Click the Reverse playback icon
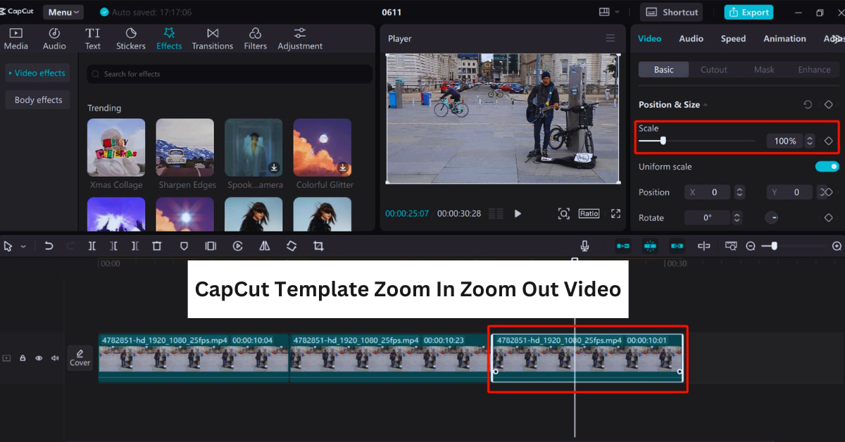The height and width of the screenshot is (442, 845). pos(238,246)
